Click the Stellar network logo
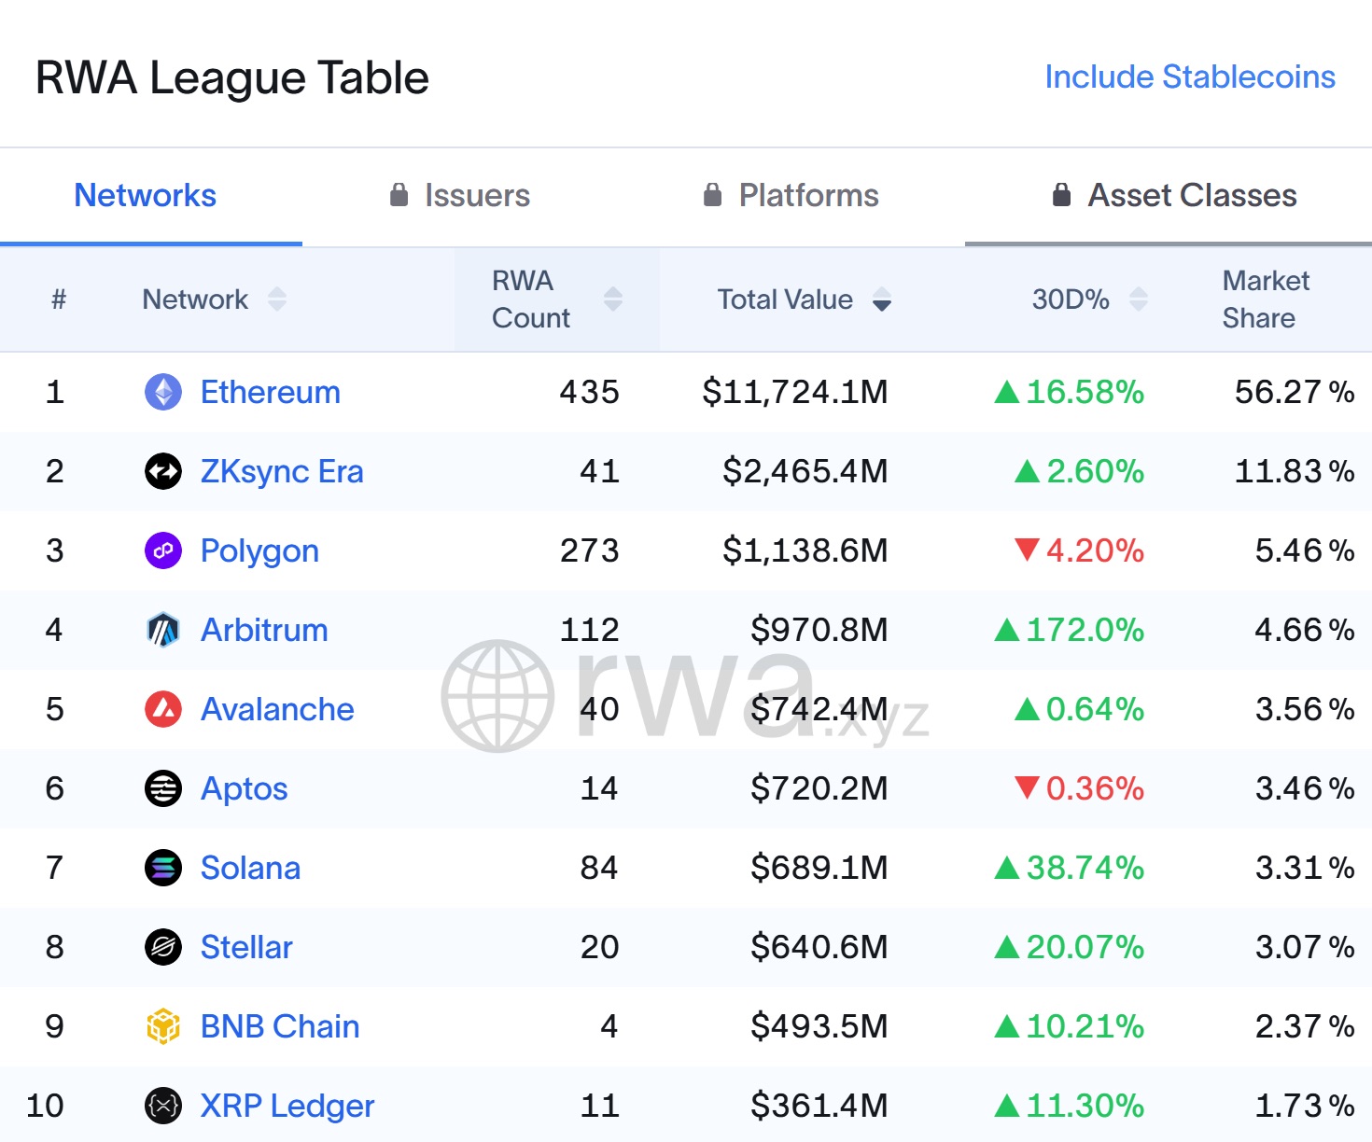The image size is (1372, 1142). point(164,947)
